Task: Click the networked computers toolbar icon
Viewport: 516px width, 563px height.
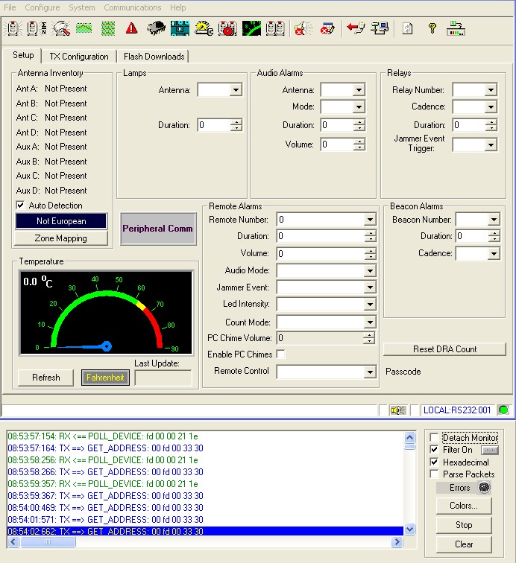Action: coord(380,29)
